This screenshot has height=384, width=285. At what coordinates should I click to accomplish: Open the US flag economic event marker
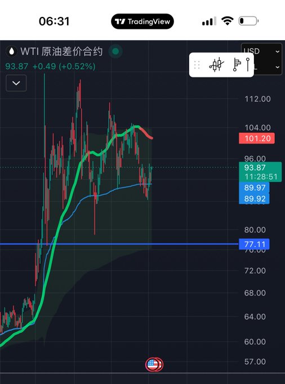pos(154,364)
